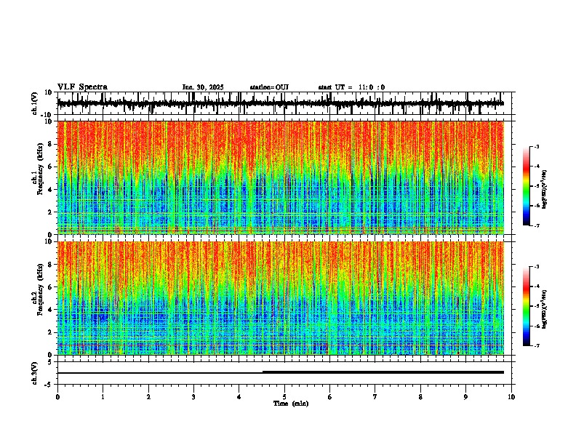Click time axis tick label "7"
This screenshot has width=576, height=445.
point(375,397)
